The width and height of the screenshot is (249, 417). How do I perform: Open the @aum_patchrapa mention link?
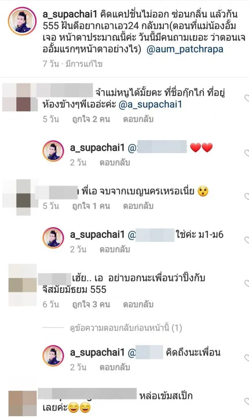pyautogui.click(x=185, y=49)
